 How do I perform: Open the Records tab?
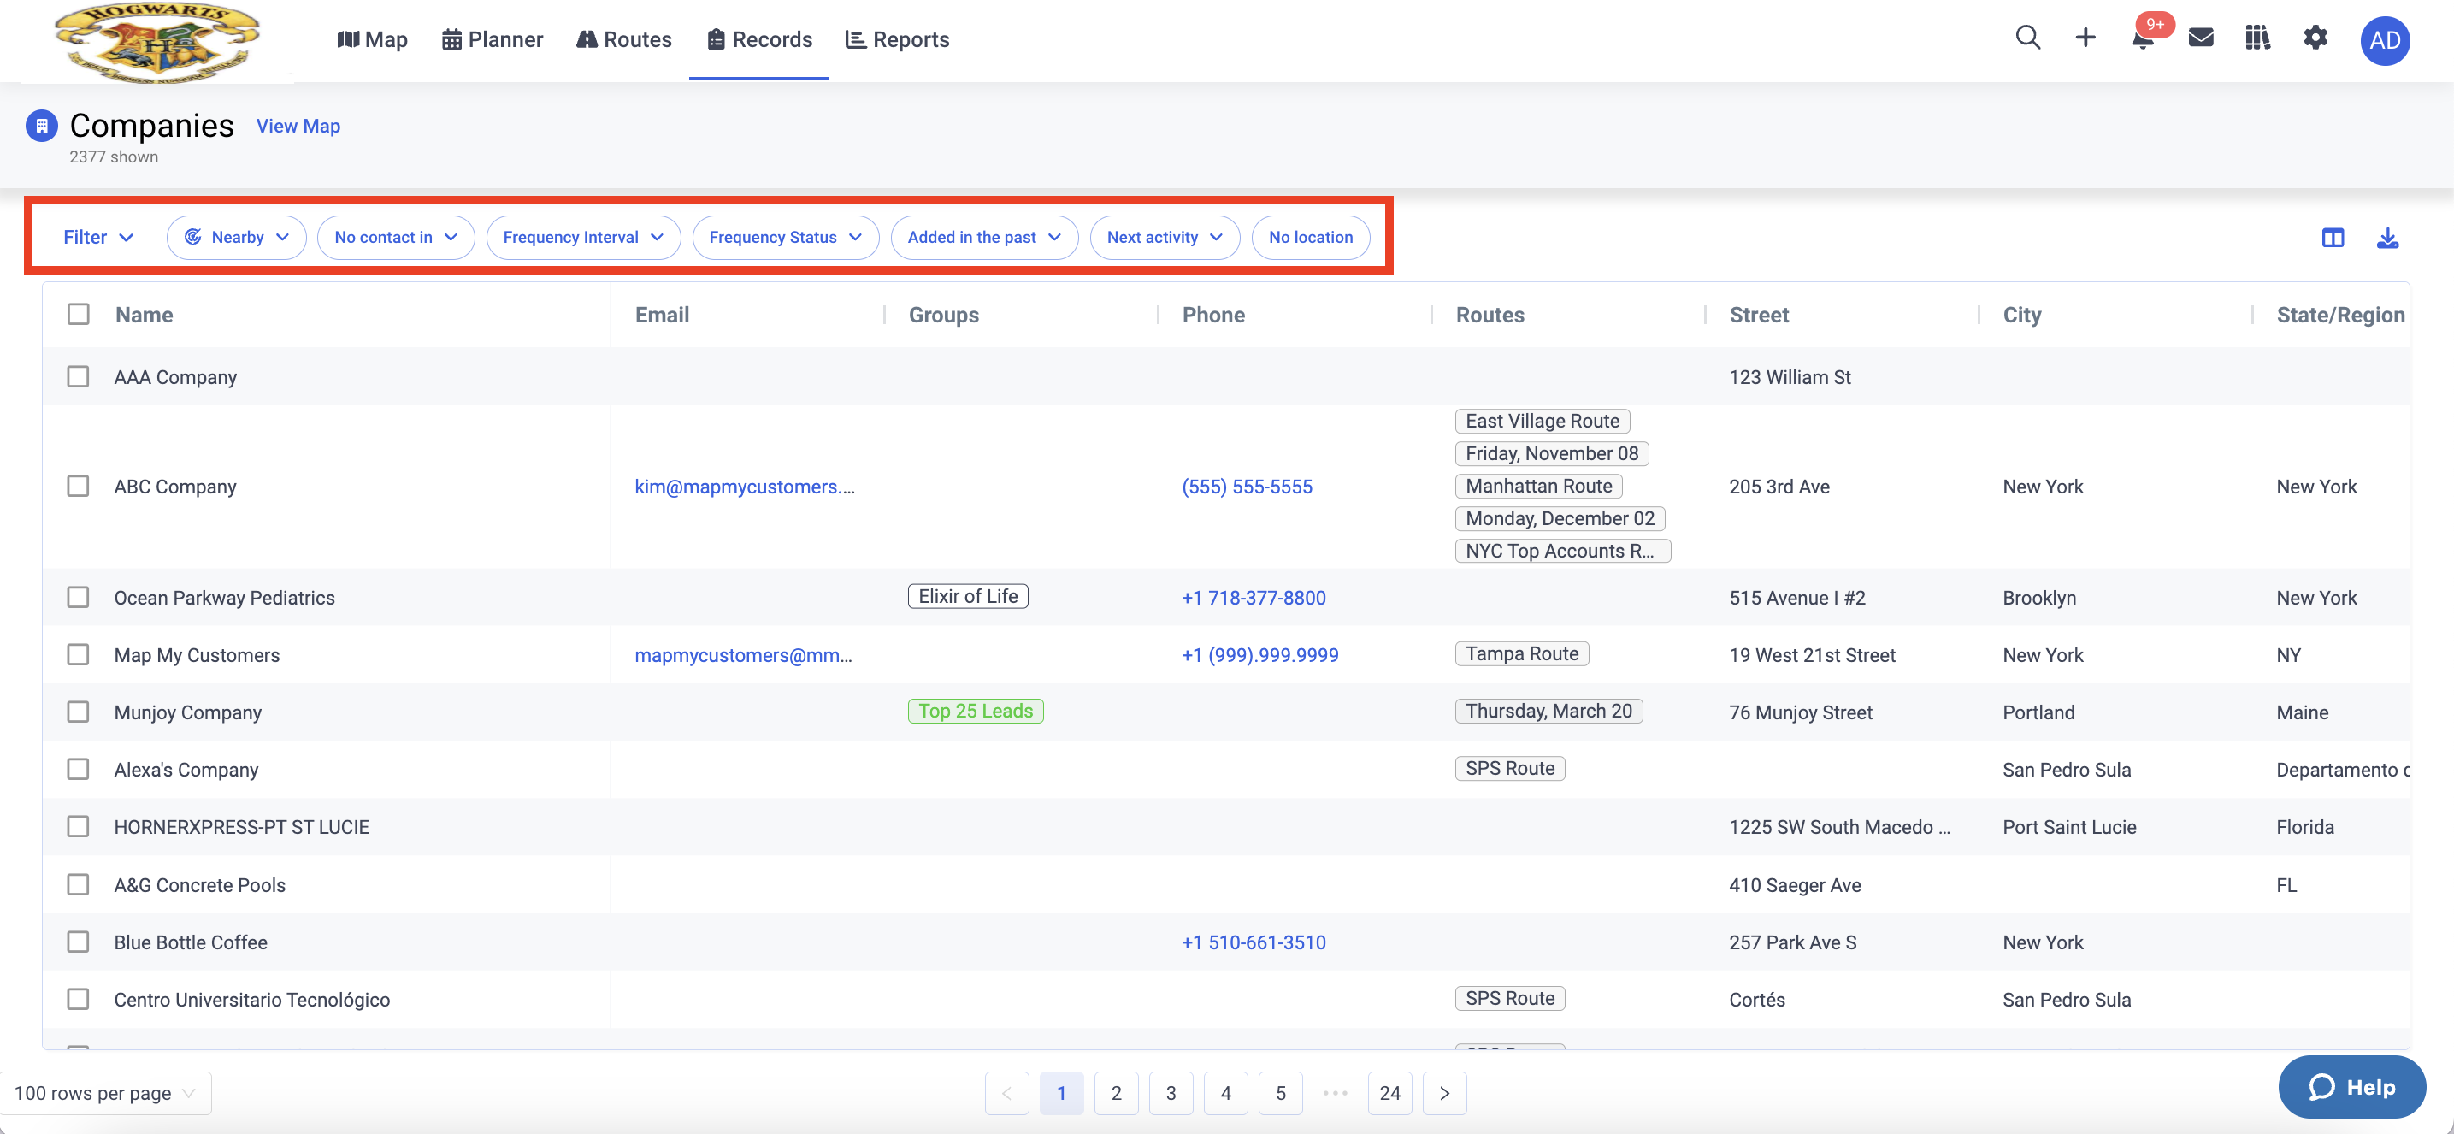(759, 39)
